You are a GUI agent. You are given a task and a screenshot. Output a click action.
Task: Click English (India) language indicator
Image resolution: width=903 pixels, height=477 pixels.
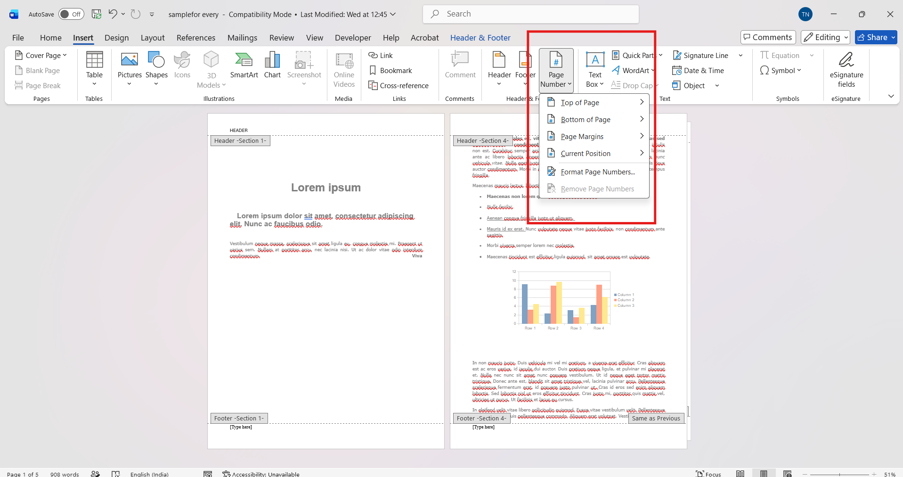(x=149, y=474)
